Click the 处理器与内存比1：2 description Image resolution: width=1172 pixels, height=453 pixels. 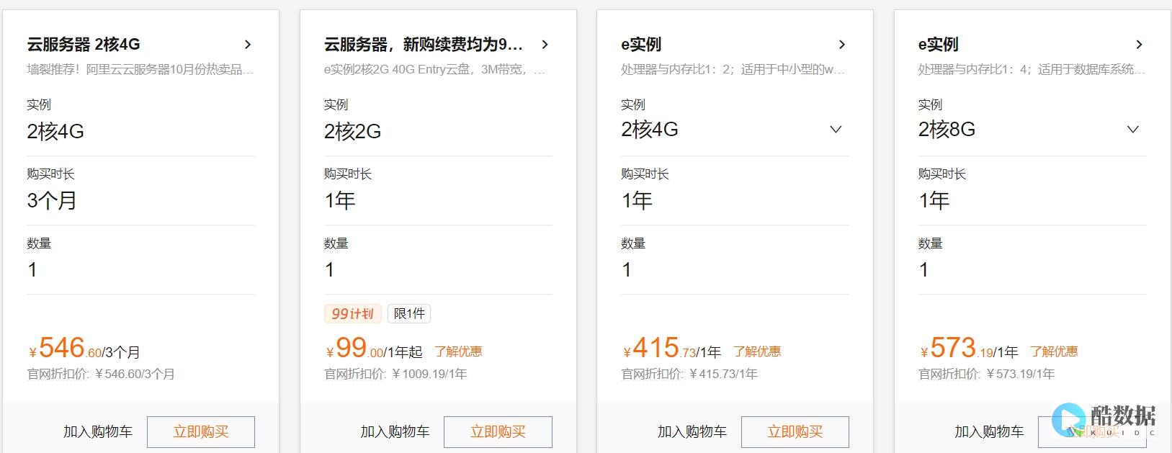click(x=733, y=70)
